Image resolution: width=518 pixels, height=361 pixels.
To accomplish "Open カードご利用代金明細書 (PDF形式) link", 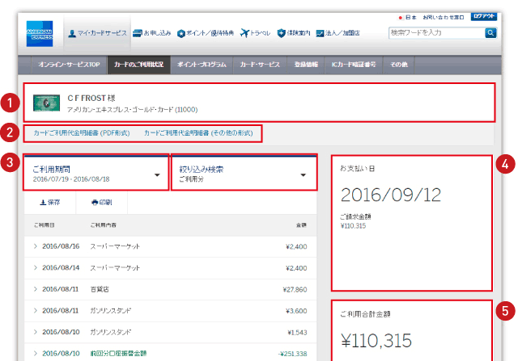I will pos(76,132).
